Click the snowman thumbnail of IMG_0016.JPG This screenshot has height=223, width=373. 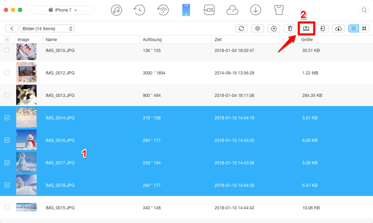[26, 140]
